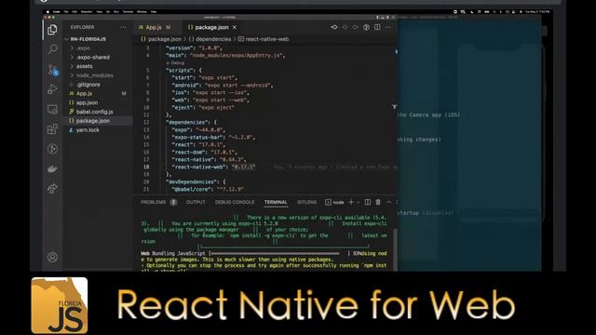Image resolution: width=596 pixels, height=335 pixels.
Task: Open the Apple menu in the macOS menu bar
Action: click(x=47, y=12)
